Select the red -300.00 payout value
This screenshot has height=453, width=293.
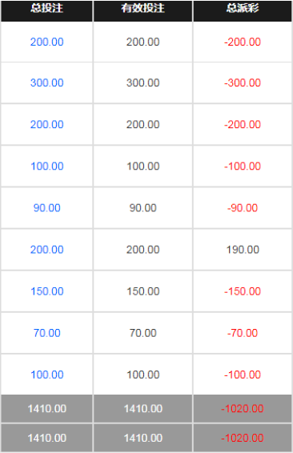click(x=243, y=83)
